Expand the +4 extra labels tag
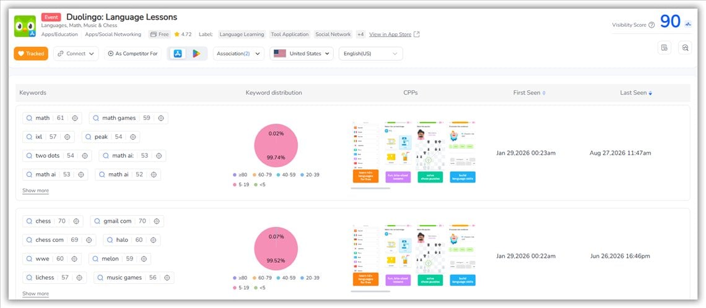This screenshot has height=308, width=706. 360,34
